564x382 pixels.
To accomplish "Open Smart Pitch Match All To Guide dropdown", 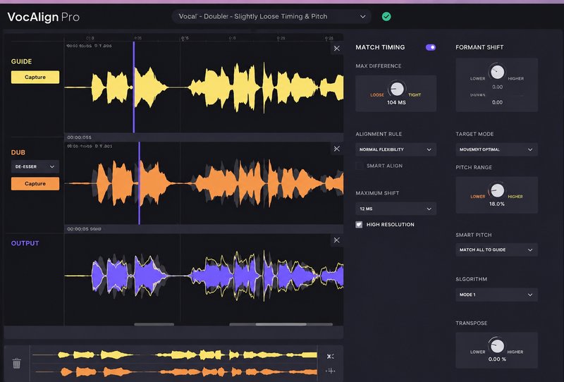I will click(x=496, y=249).
